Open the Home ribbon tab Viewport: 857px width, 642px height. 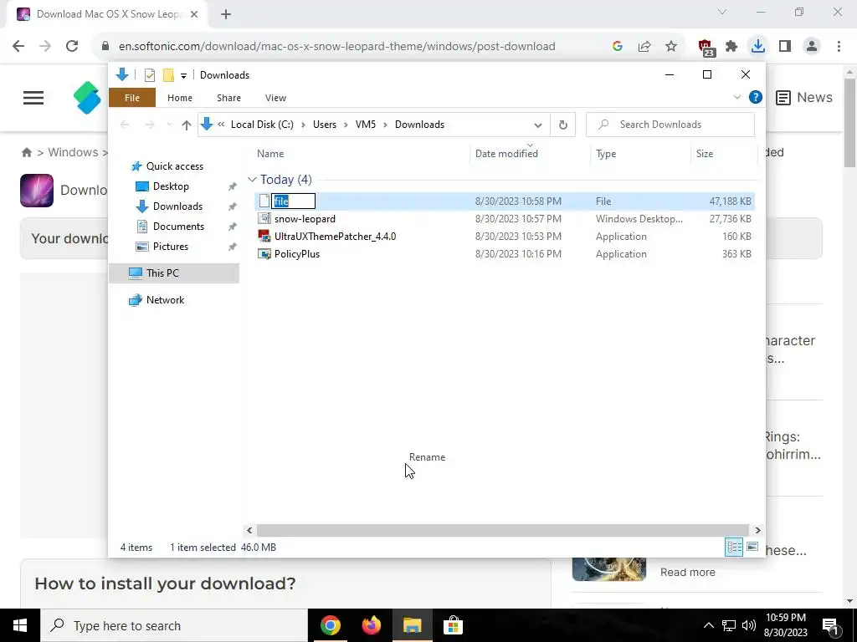pyautogui.click(x=180, y=98)
